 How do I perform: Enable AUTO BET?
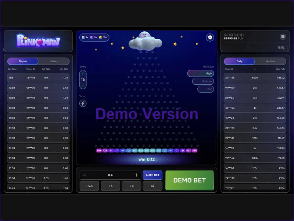coord(153,175)
